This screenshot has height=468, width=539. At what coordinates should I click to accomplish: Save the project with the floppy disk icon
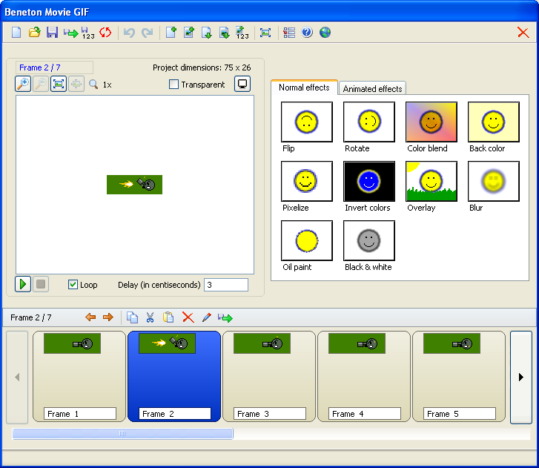[52, 33]
